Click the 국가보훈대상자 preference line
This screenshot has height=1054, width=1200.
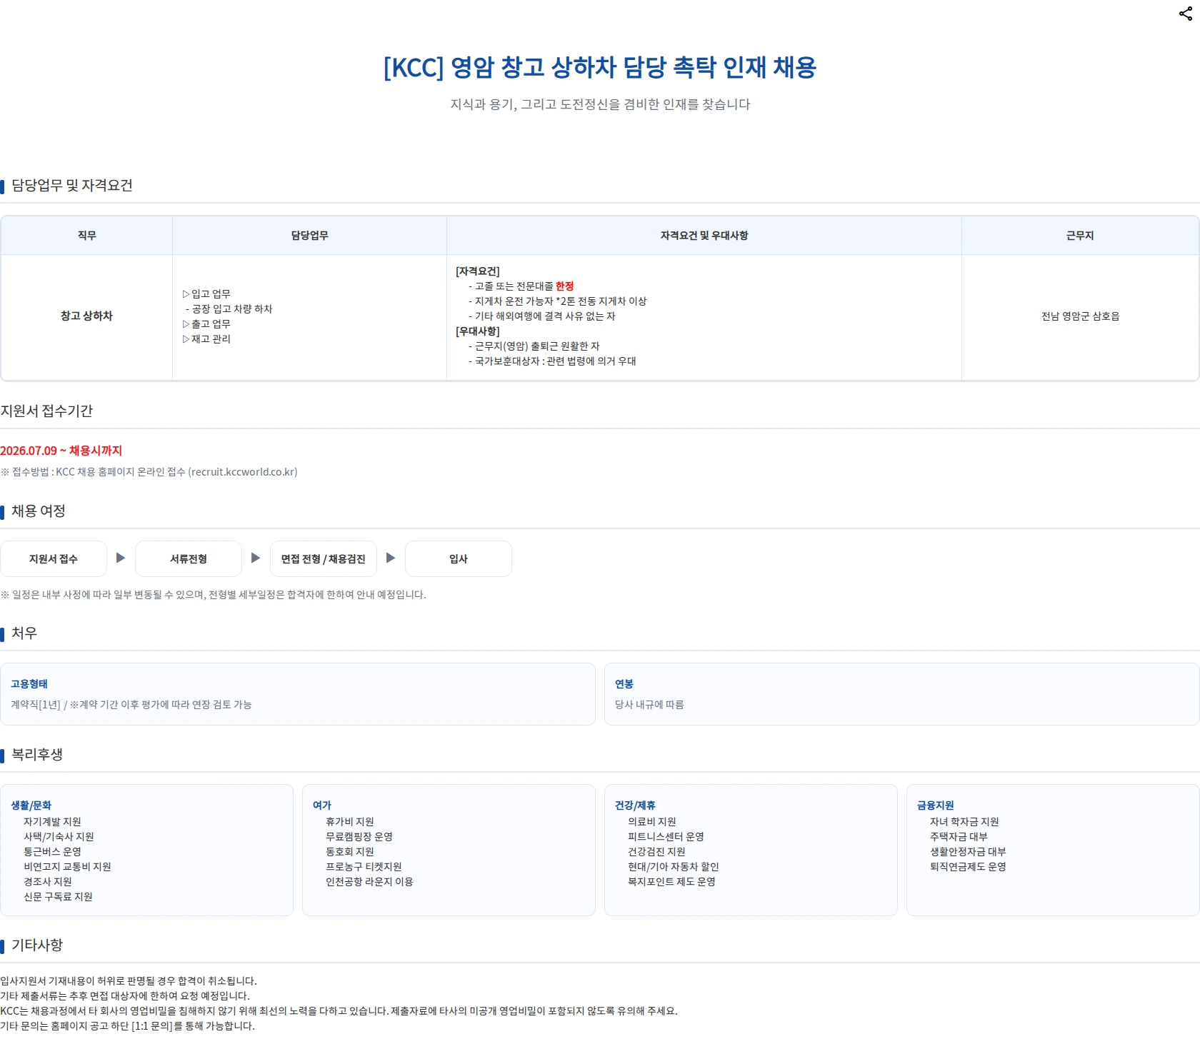pyautogui.click(x=552, y=361)
